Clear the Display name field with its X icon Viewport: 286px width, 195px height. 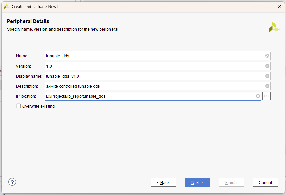[x=267, y=76]
